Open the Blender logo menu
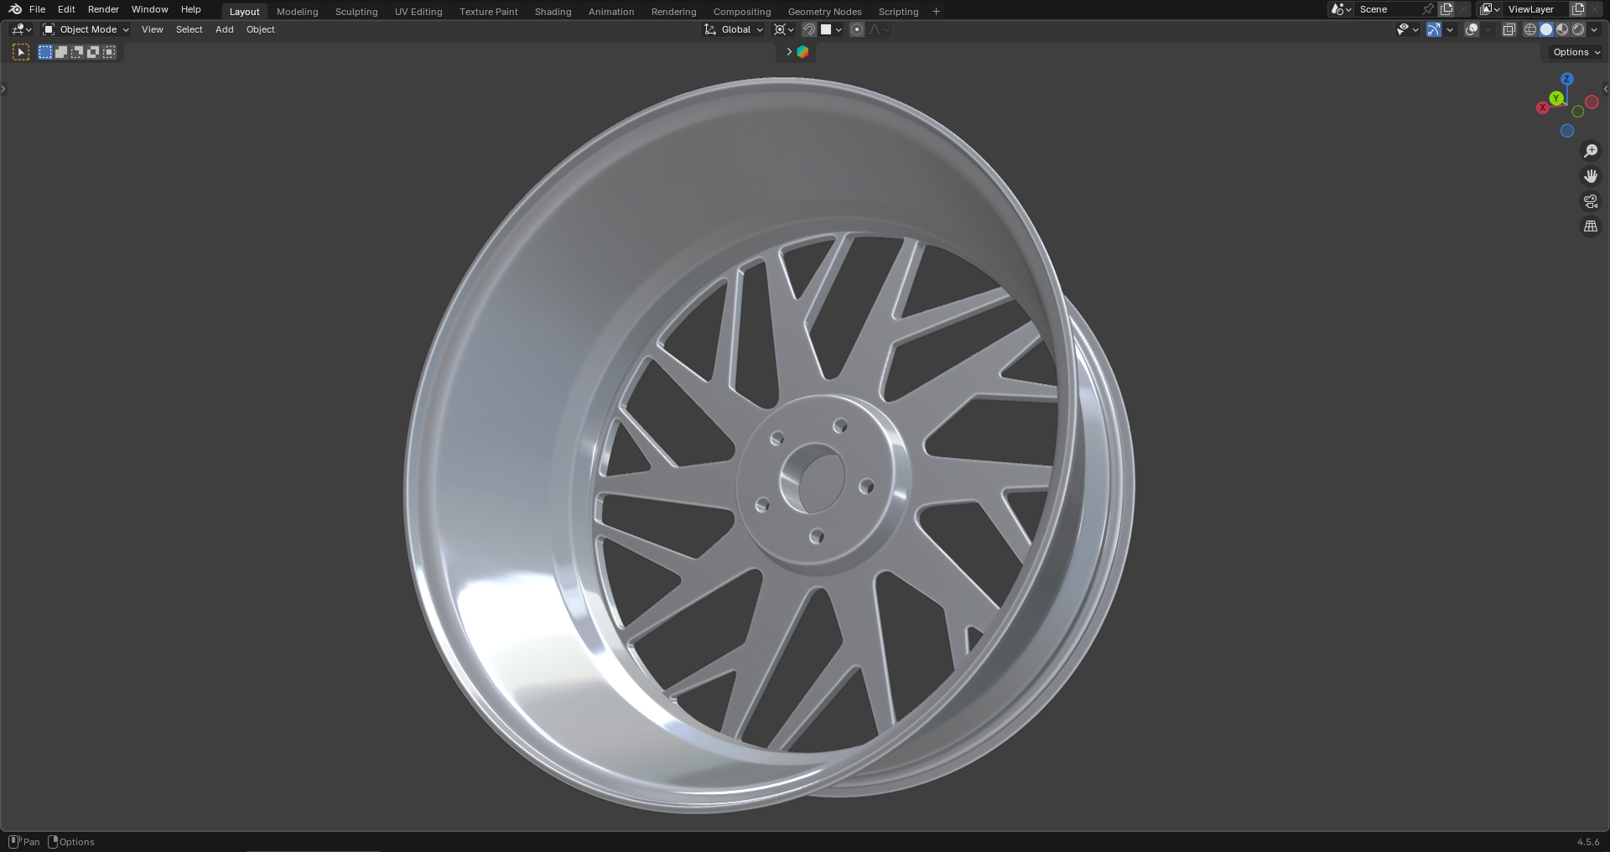The width and height of the screenshot is (1610, 852). click(15, 9)
